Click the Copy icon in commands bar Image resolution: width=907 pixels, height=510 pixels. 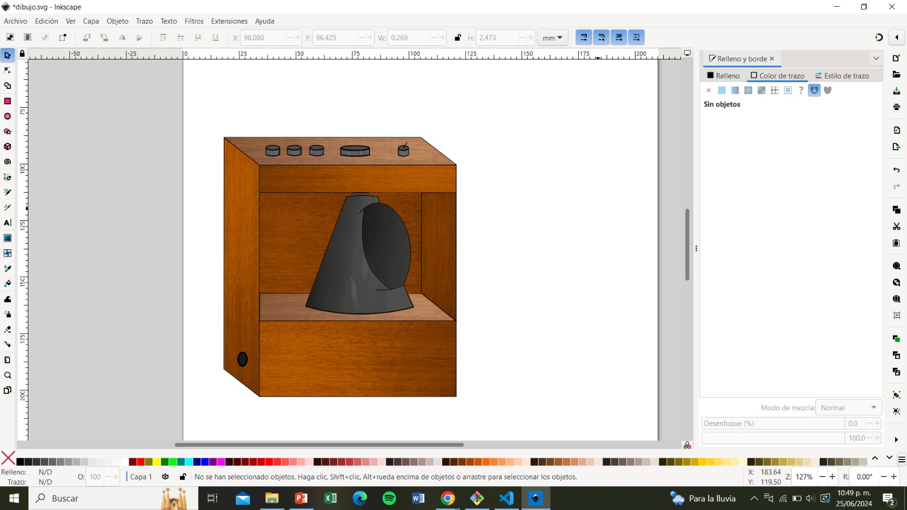click(x=896, y=210)
